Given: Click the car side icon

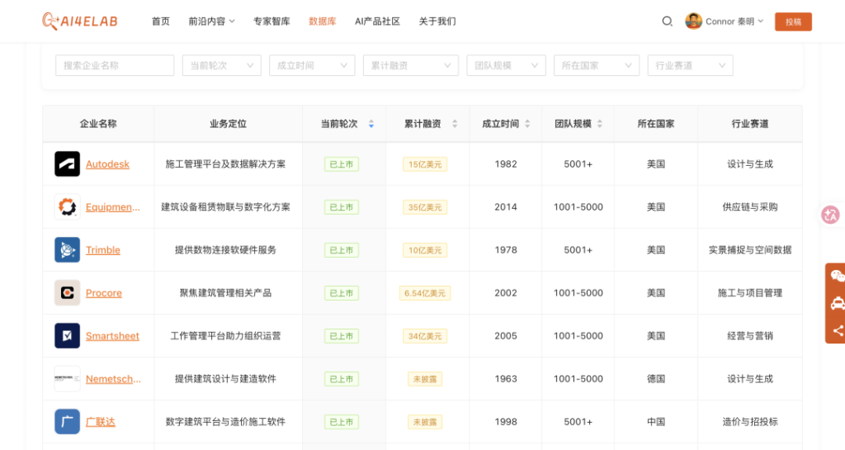Looking at the screenshot, I should coord(837,303).
